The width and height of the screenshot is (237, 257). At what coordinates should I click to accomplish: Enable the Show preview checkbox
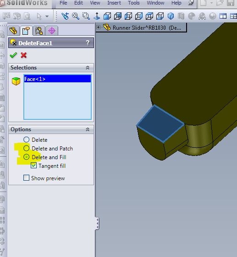(26, 178)
